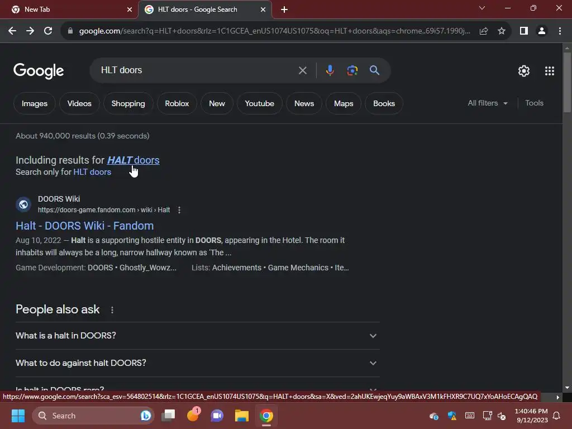This screenshot has height=429, width=572.
Task: Click the Chrome icon in the taskbar
Action: coord(266,416)
